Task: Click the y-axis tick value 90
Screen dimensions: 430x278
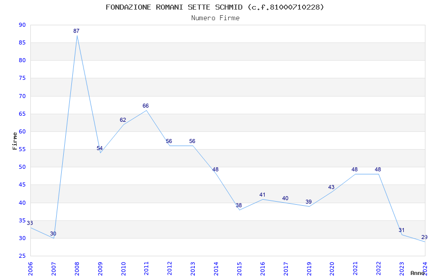Action: coord(22,25)
